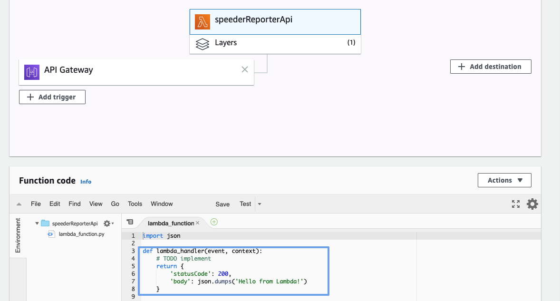Click Save in the editor toolbar

click(x=222, y=204)
